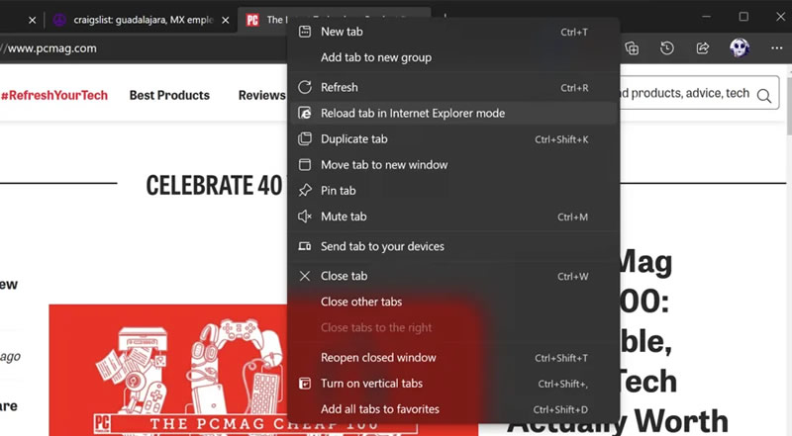Click the Duplicate tab icon
The image size is (792, 436).
point(305,139)
